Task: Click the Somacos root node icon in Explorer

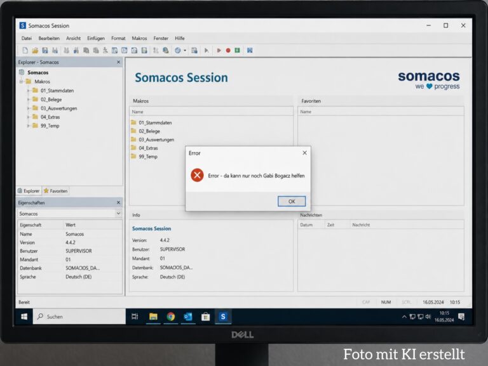Action: coord(22,72)
